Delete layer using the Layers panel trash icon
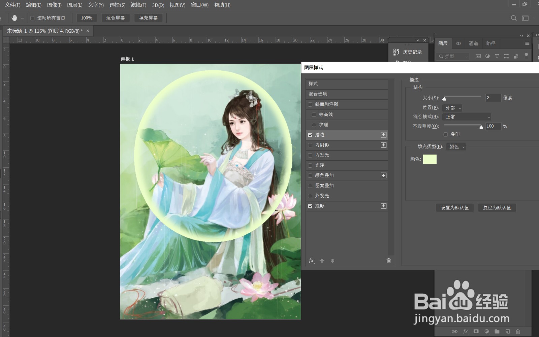This screenshot has width=539, height=337. [x=518, y=331]
